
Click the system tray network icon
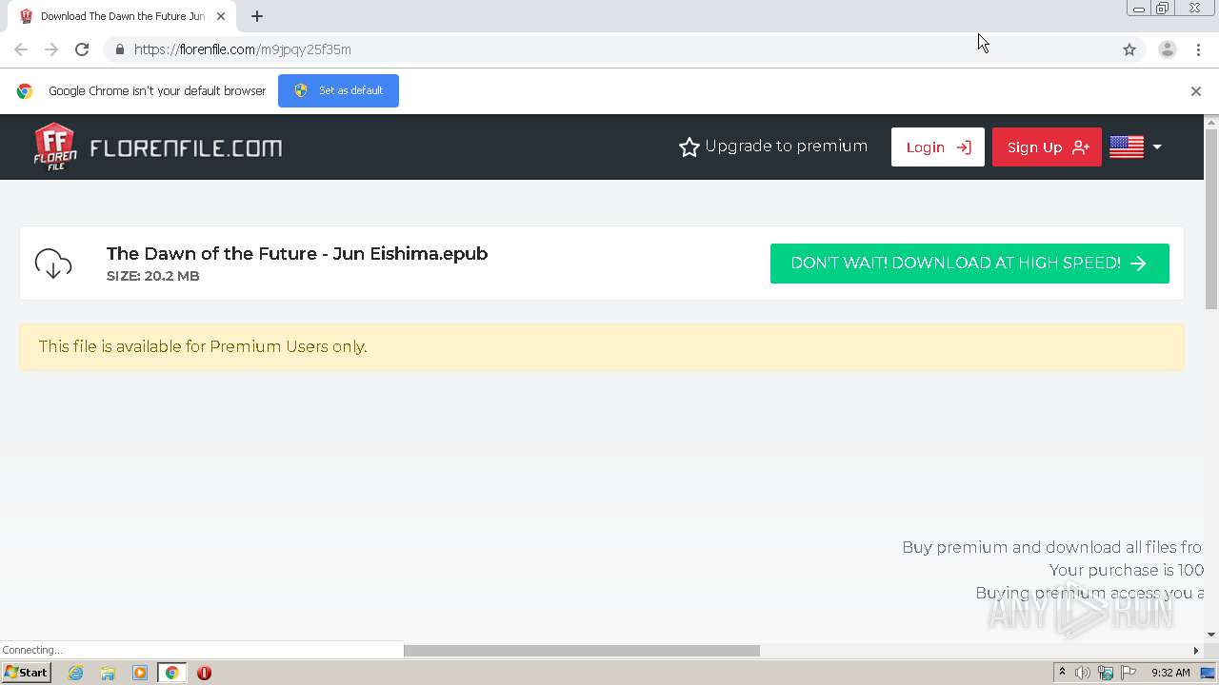[x=1106, y=673]
